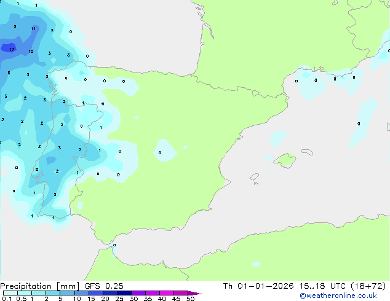Viewport: 390px width, 301px height.
Task: Click the 2–5 mm legend swatch
Action: tap(53, 293)
